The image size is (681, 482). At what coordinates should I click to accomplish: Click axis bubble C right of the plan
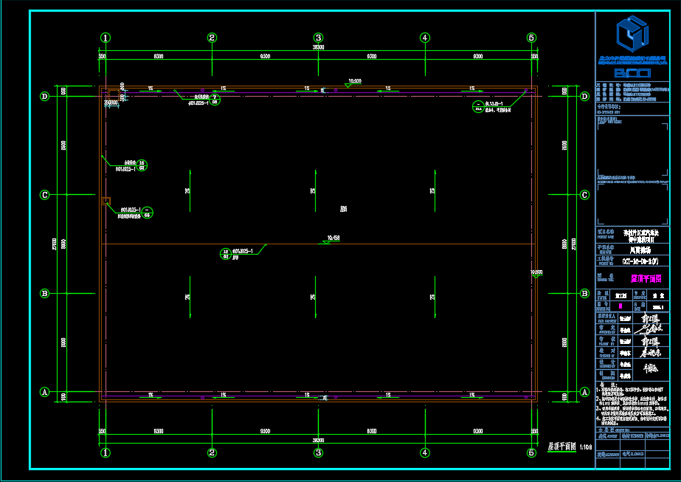click(584, 195)
